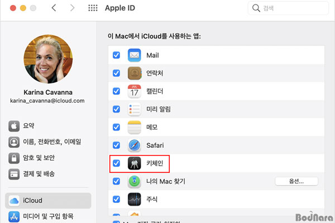The image size is (335, 223).
Task: Click the search magnifier icon
Action: (256, 8)
